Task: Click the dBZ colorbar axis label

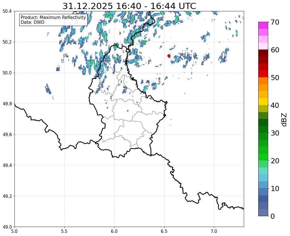Action: [x=284, y=119]
